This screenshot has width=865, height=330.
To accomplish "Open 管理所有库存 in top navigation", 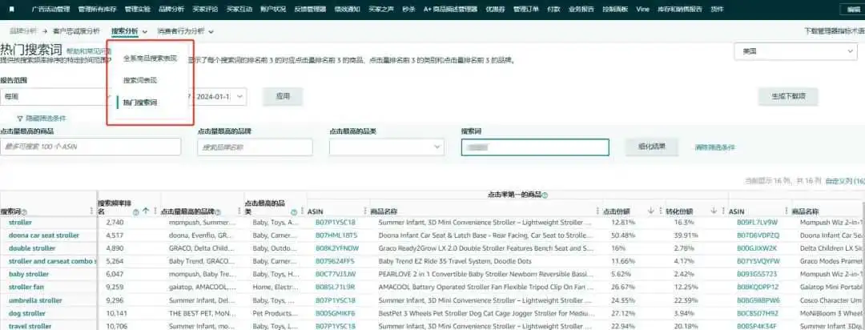I will pyautogui.click(x=97, y=10).
